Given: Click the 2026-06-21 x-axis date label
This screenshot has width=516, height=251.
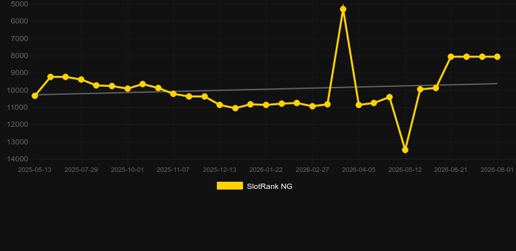Looking at the screenshot, I should tap(451, 170).
